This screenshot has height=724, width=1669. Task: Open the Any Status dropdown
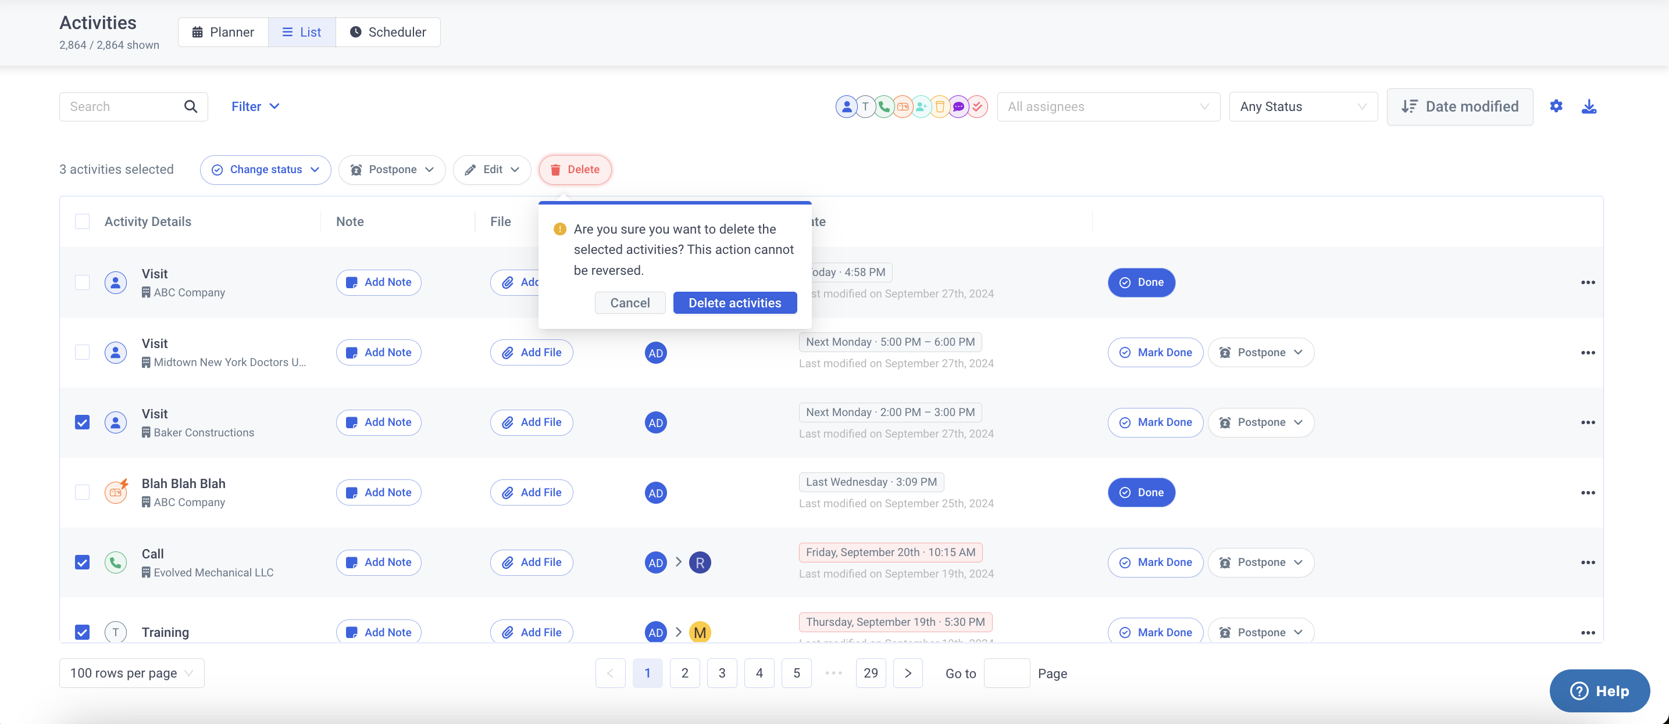[1303, 106]
